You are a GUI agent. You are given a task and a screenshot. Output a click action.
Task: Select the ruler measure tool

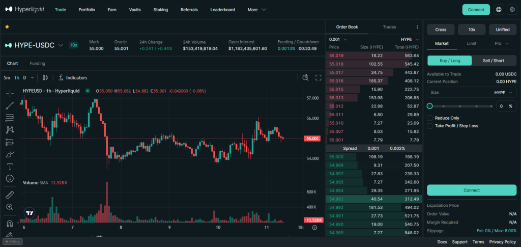click(x=10, y=195)
